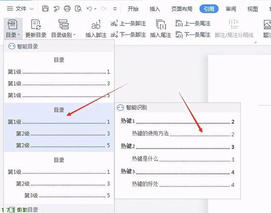
Task: Click the 脚注/尾注分隔线 icon
Action: [x=233, y=24]
